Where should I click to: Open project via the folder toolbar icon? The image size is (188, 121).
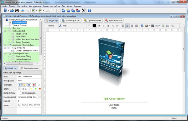(x=12, y=11)
